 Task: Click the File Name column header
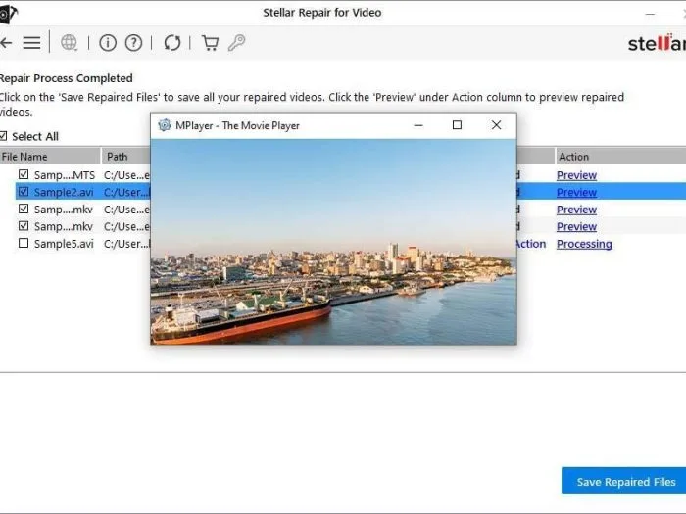pos(50,157)
